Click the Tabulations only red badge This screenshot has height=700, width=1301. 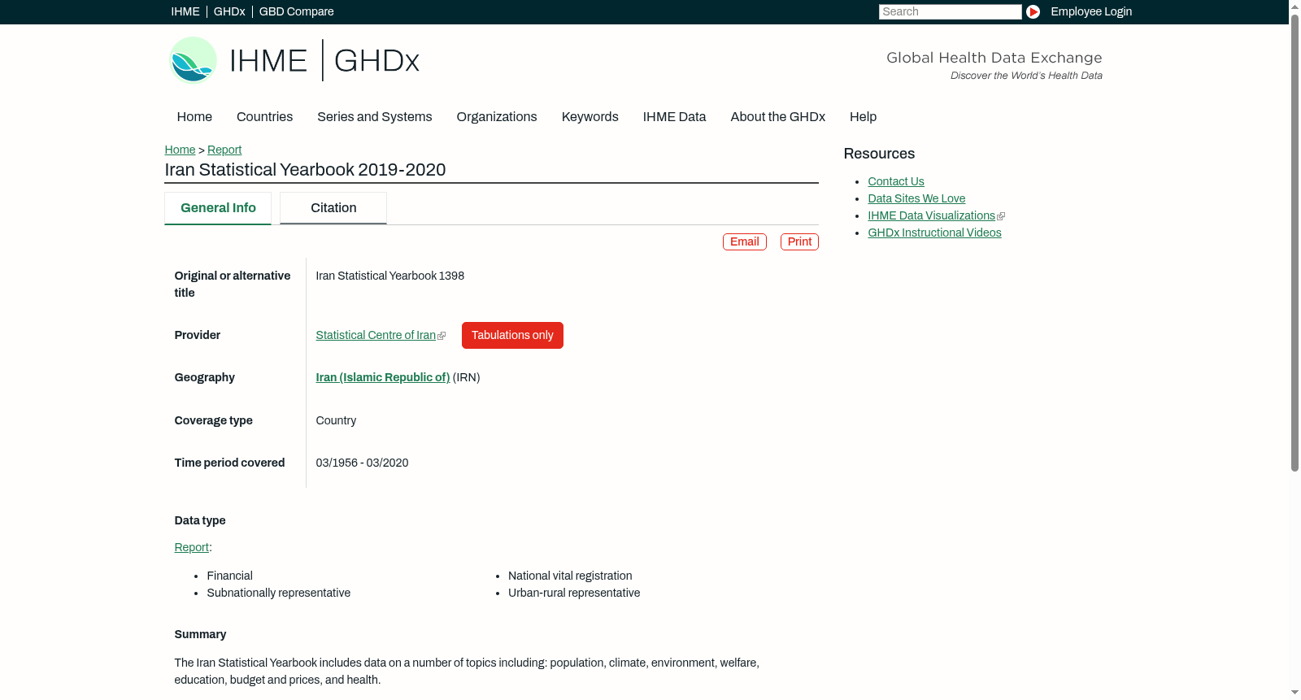pos(512,335)
